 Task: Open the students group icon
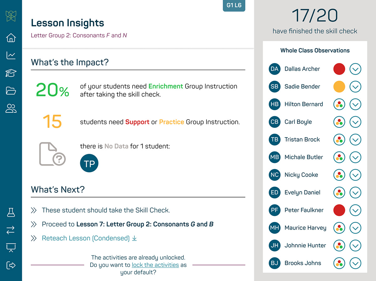coord(11,109)
